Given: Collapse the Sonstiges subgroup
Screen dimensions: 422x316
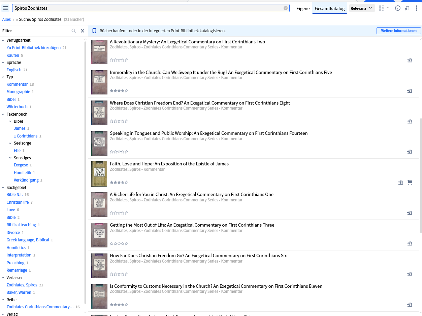Looking at the screenshot, I should pyautogui.click(x=10, y=158).
